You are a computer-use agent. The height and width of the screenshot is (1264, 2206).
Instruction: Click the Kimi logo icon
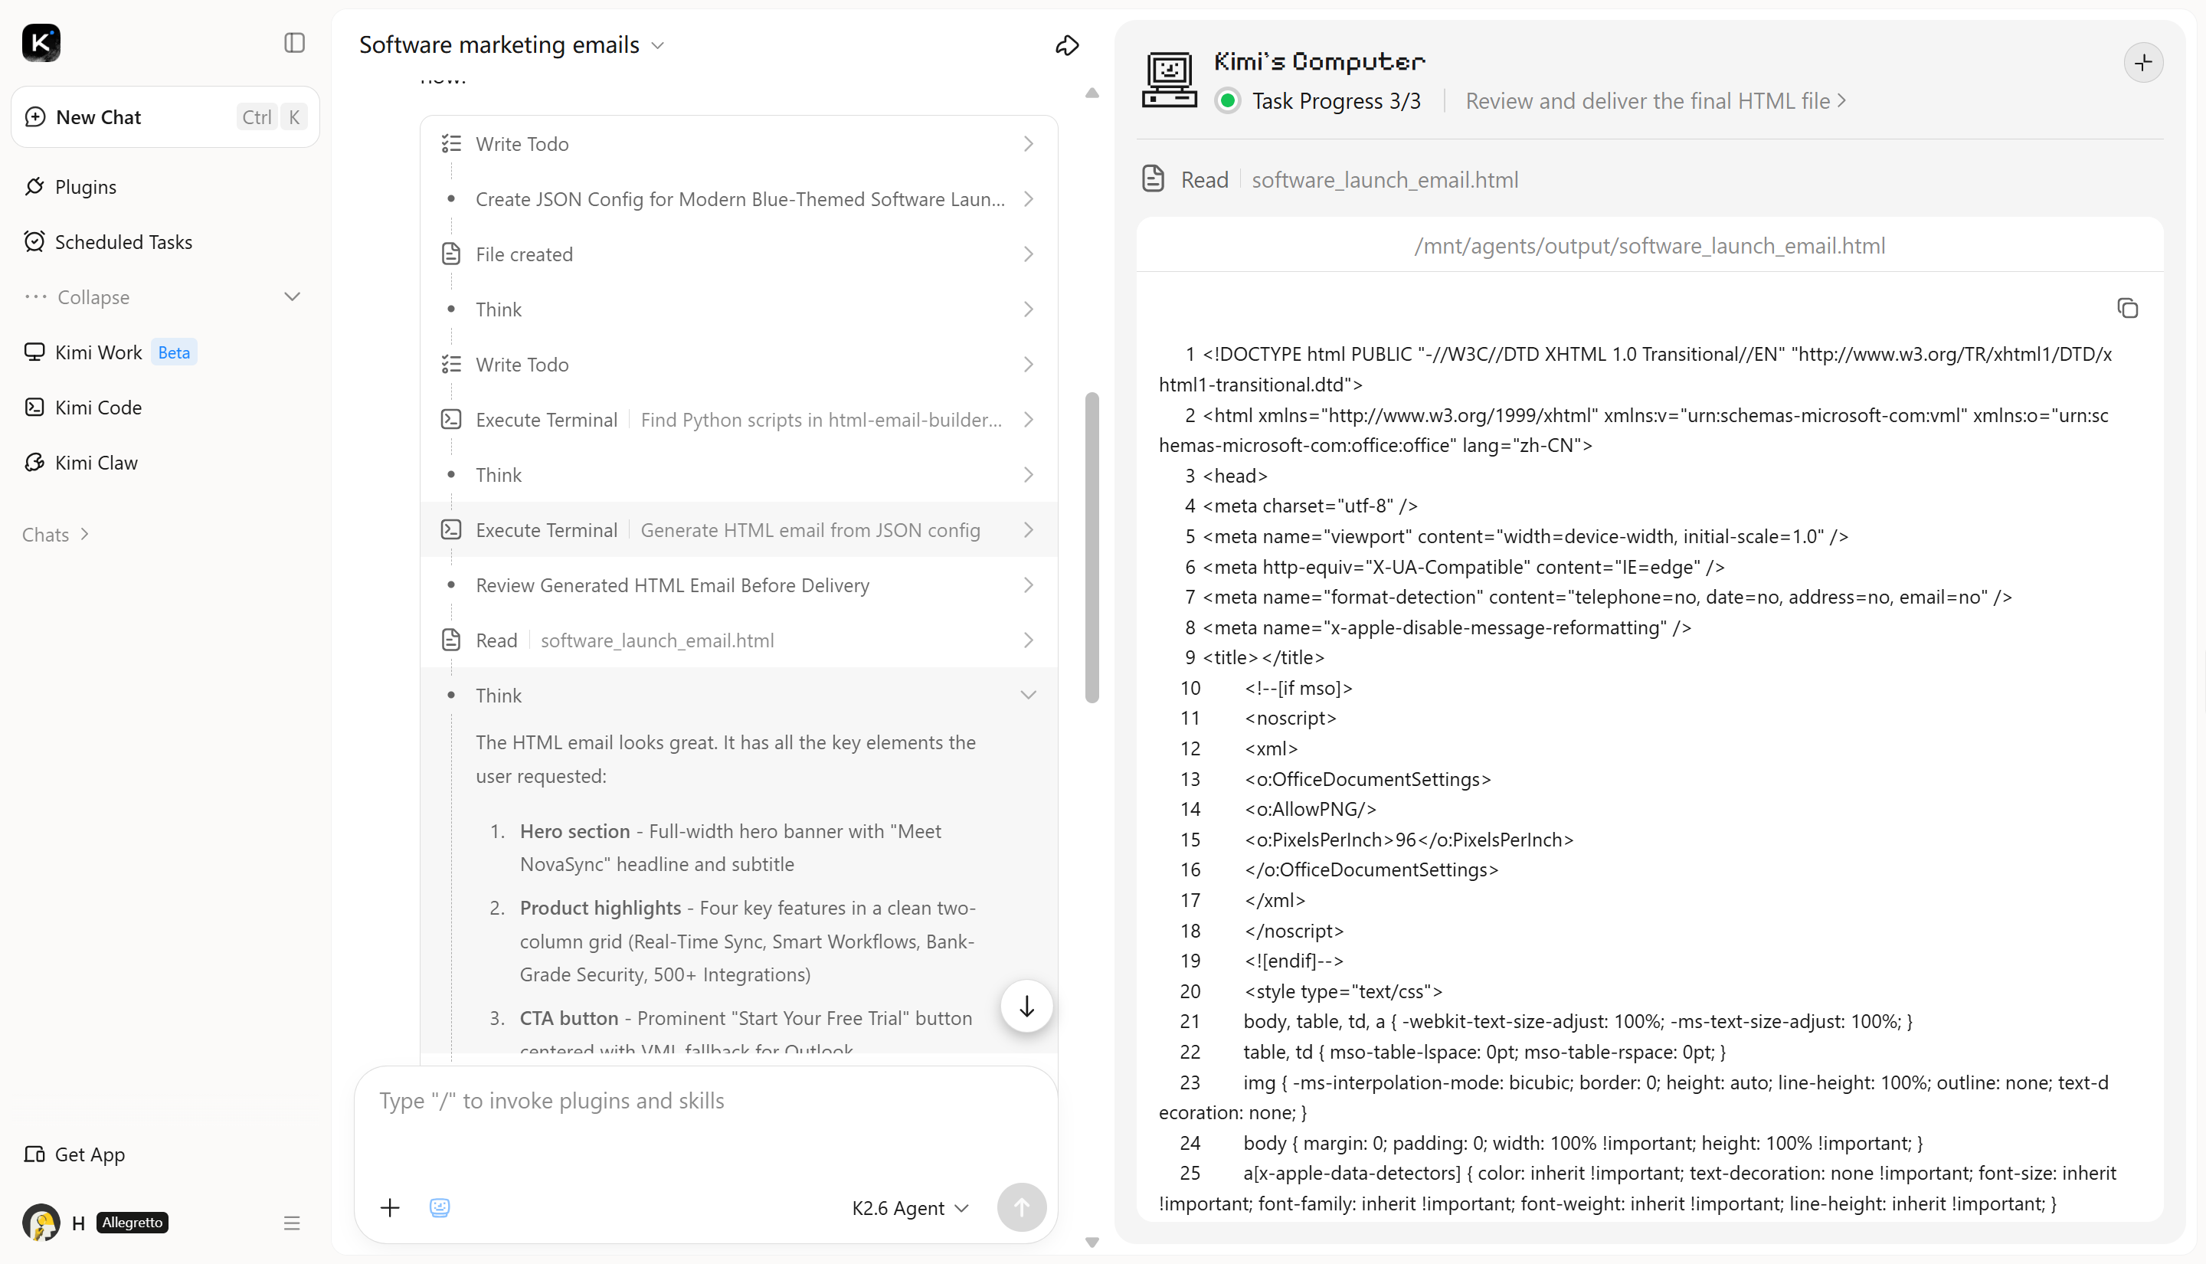(41, 43)
